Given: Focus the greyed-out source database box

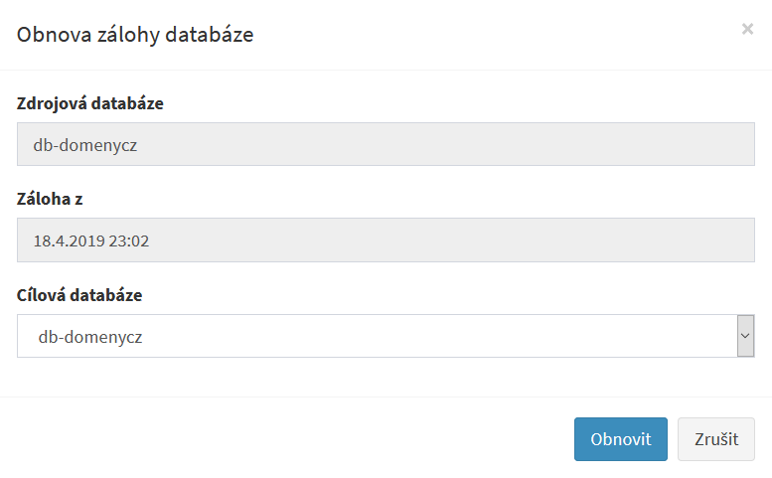Looking at the screenshot, I should [386, 144].
